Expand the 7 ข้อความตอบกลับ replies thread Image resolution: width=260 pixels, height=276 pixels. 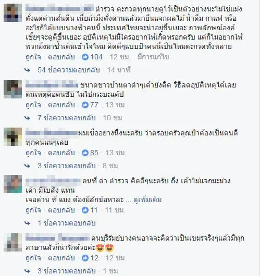[67, 118]
